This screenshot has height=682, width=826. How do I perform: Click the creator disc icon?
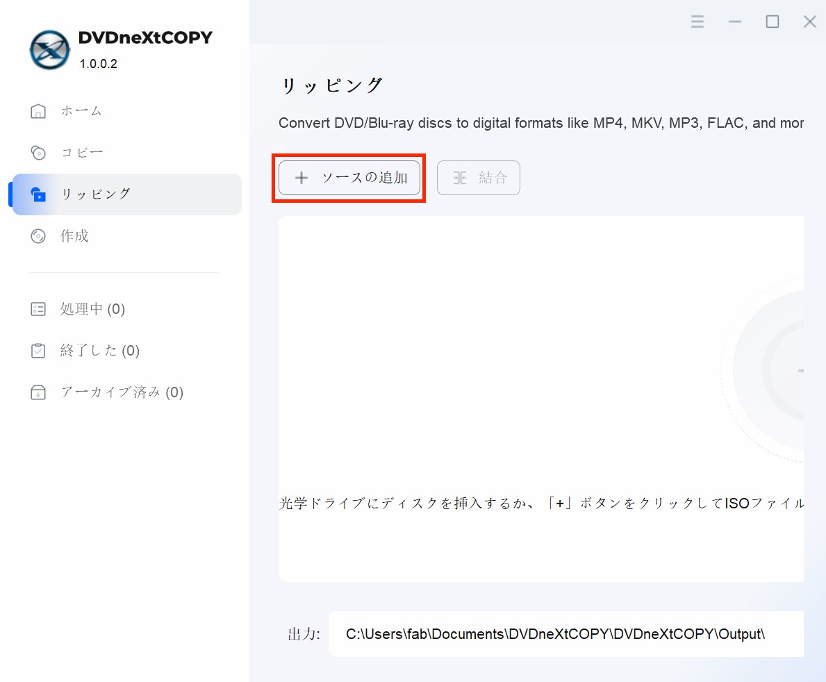(x=38, y=236)
